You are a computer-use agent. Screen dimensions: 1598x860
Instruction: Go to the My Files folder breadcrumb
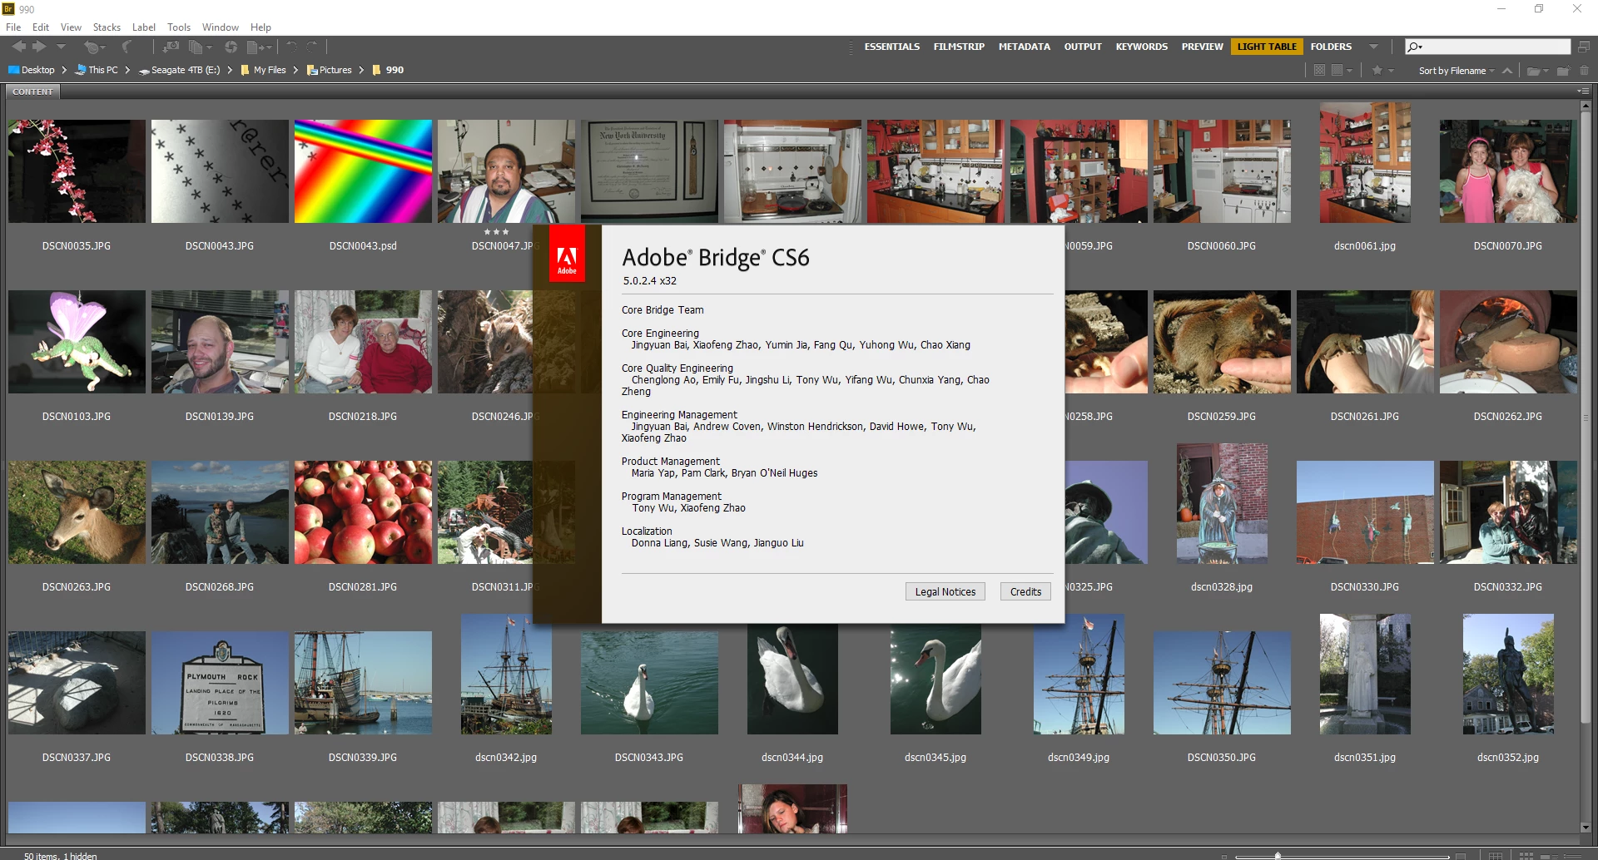point(263,70)
